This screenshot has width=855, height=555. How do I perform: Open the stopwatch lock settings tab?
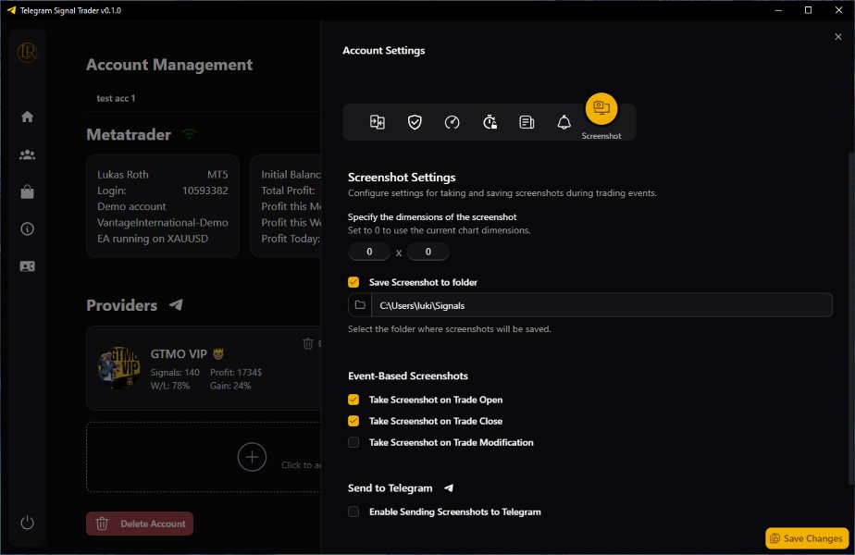pyautogui.click(x=489, y=122)
